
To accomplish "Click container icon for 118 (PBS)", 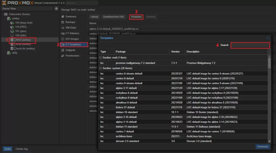I will tap(12, 27).
